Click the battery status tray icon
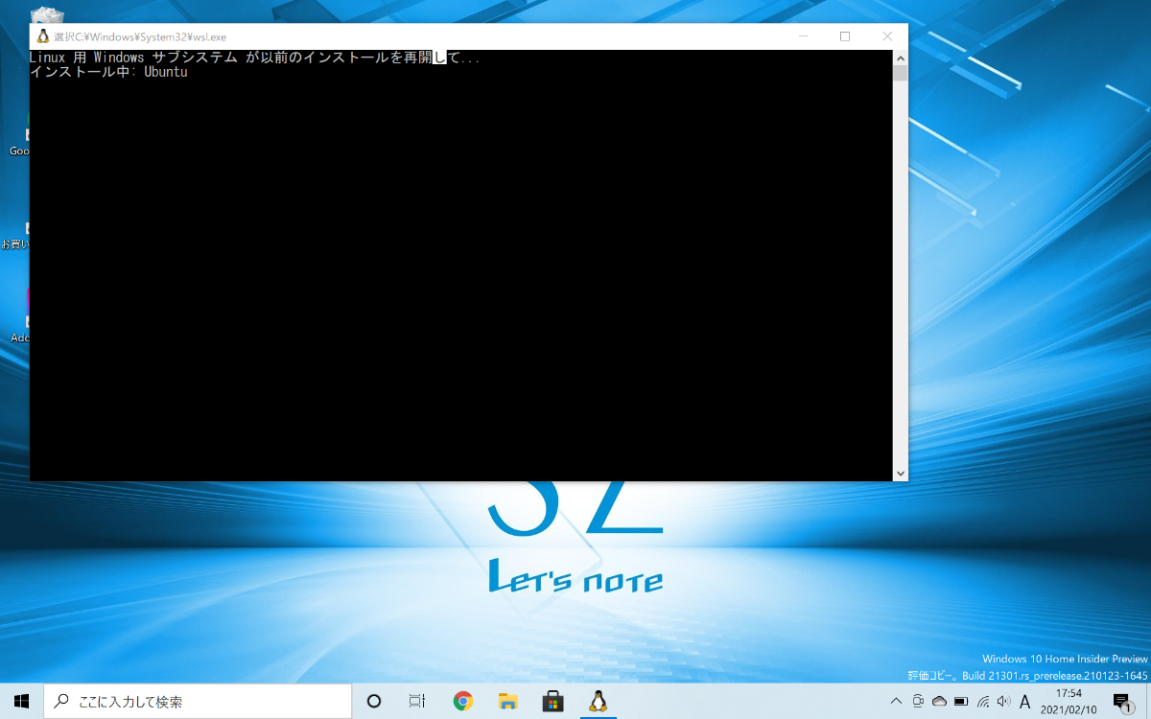The image size is (1151, 719). pyautogui.click(x=961, y=701)
